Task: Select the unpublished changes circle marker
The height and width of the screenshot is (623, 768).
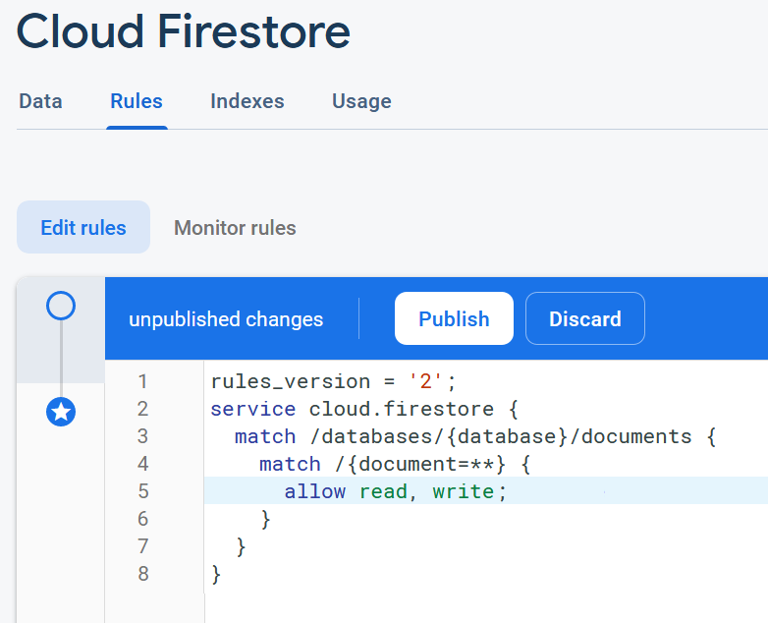Action: [x=61, y=307]
